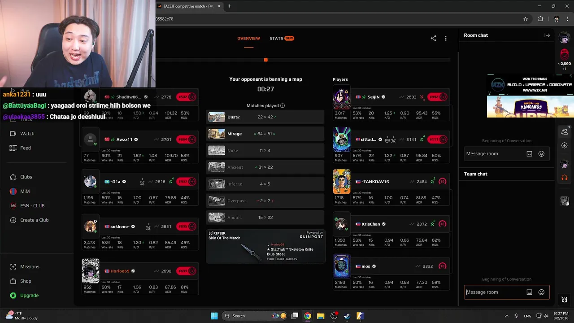Open Steam from the taskbar
This screenshot has height=323, width=574.
click(347, 316)
